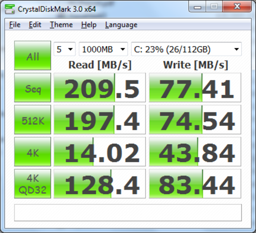Click the empty comment field at bottom
Viewport: 256px width, 233px height.
(128, 212)
